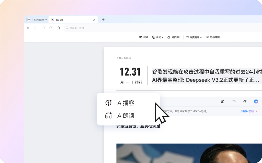The height and width of the screenshot is (163, 262).
Task: Go forward to next page
Action: click(43, 28)
